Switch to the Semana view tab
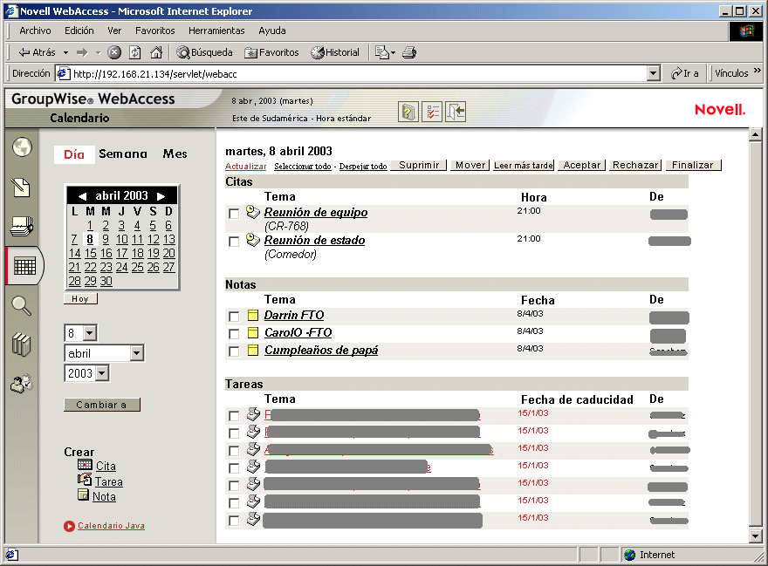768x566 pixels. coord(123,153)
